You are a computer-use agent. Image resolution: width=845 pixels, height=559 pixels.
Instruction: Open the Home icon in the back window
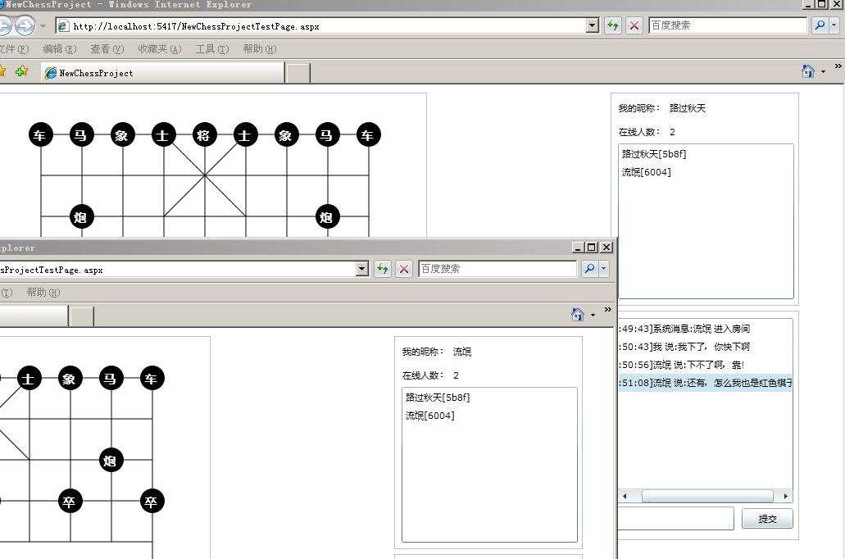click(808, 71)
